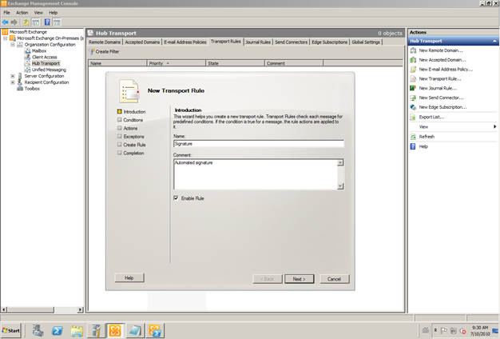Screen dimensions: 500x339
Task: Click the Create Filter funnel icon
Action: [92, 51]
